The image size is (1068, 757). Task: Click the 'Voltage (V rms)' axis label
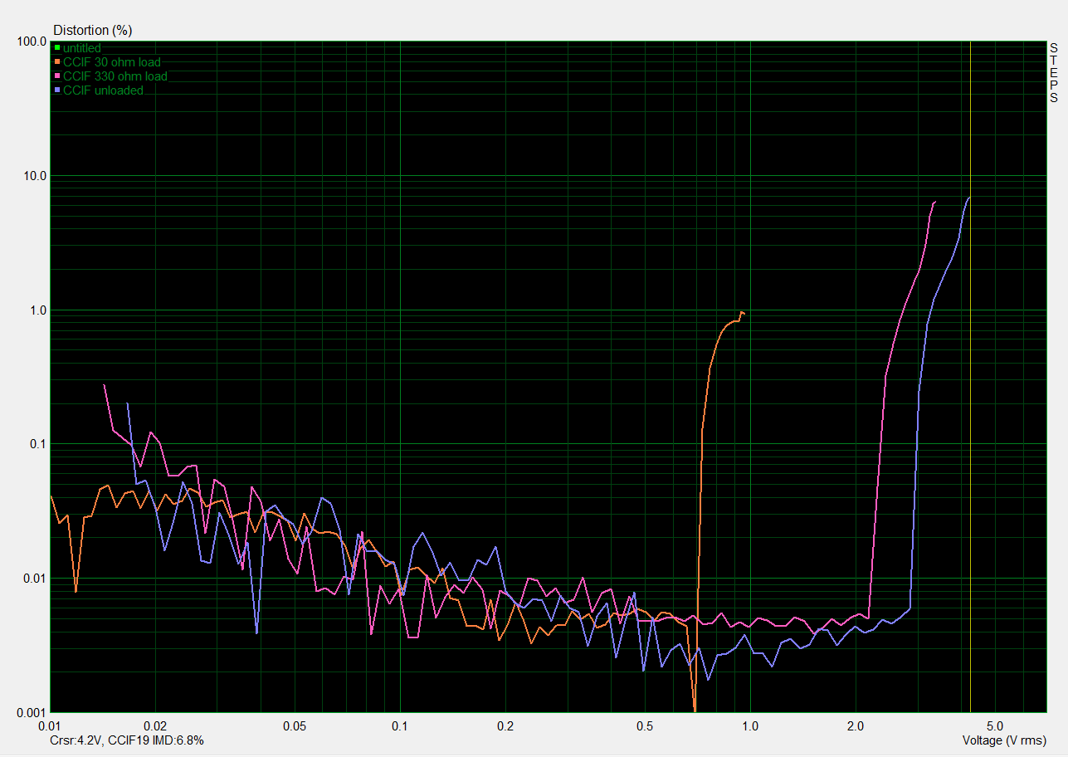coord(1004,740)
